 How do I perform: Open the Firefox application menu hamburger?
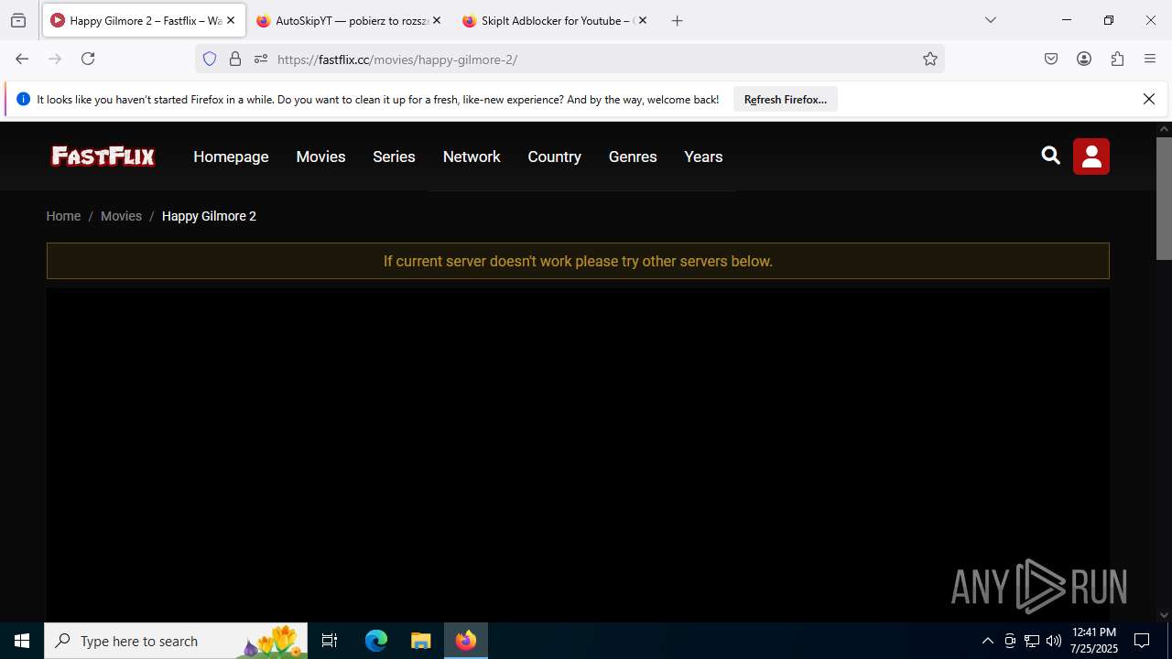1150,59
